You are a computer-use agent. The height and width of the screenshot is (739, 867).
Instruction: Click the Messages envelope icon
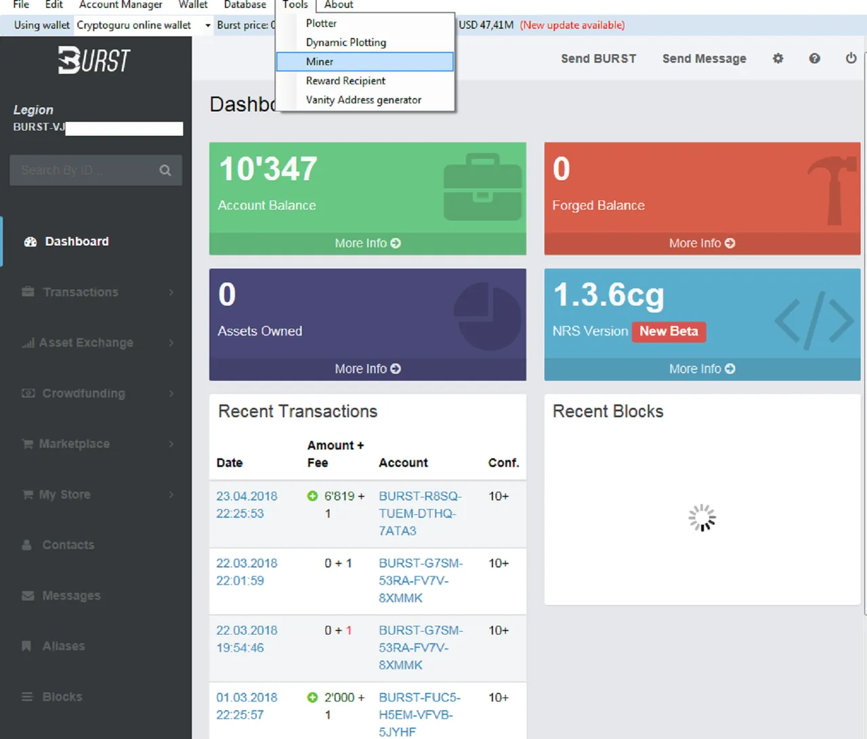click(x=28, y=595)
